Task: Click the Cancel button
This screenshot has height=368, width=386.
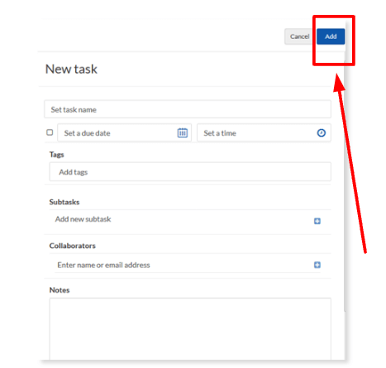Action: click(x=299, y=36)
